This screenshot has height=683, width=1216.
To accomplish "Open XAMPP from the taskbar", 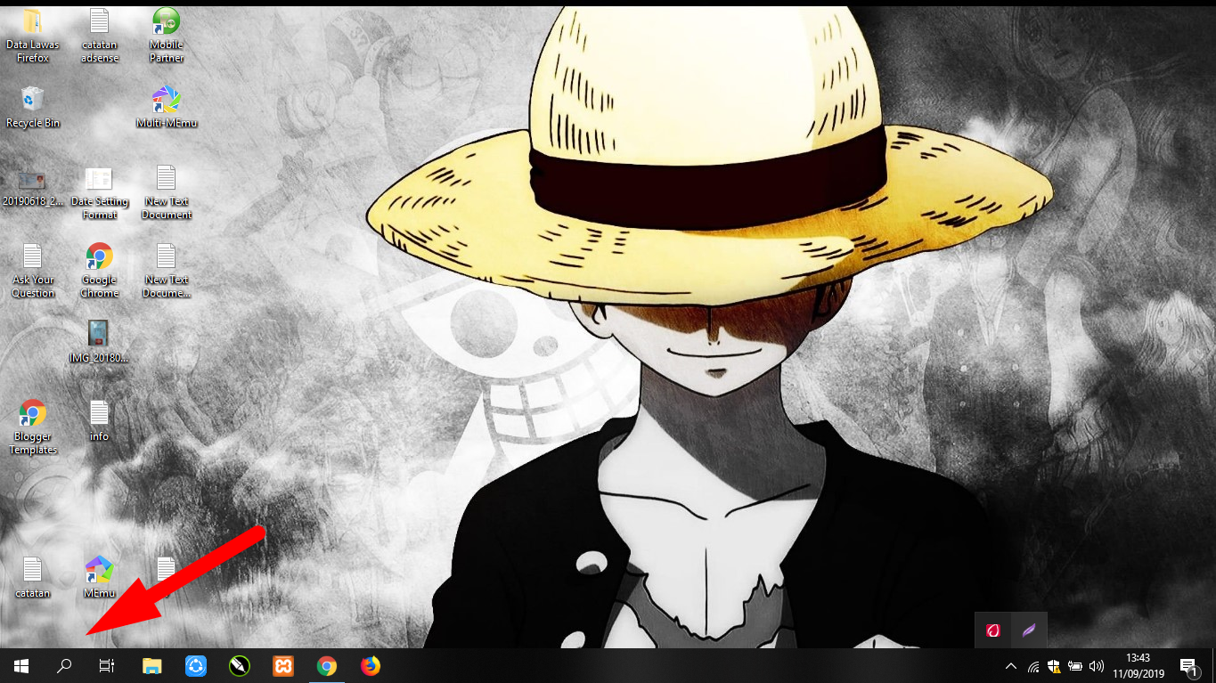I will coord(283,666).
